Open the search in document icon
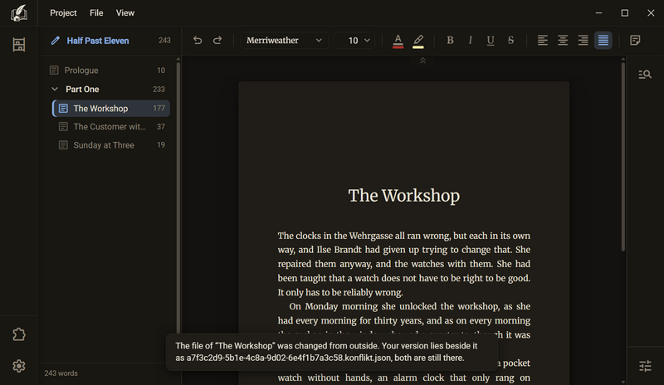Viewport: 664px width, 385px height. [x=645, y=75]
